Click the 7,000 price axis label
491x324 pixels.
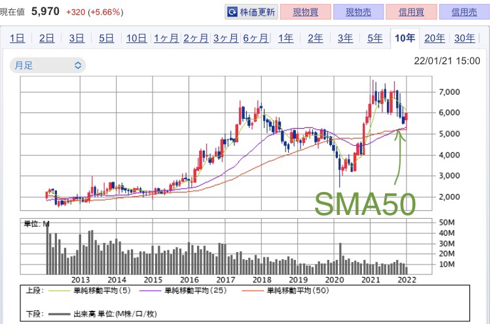[x=449, y=92]
